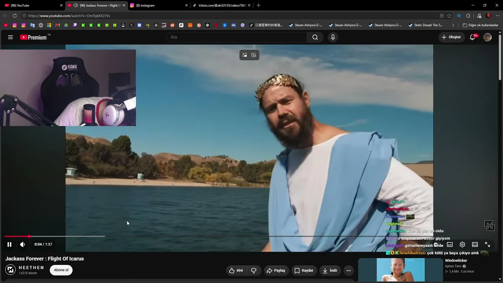Pause the video with the pause button
This screenshot has height=283, width=503.
pyautogui.click(x=9, y=244)
